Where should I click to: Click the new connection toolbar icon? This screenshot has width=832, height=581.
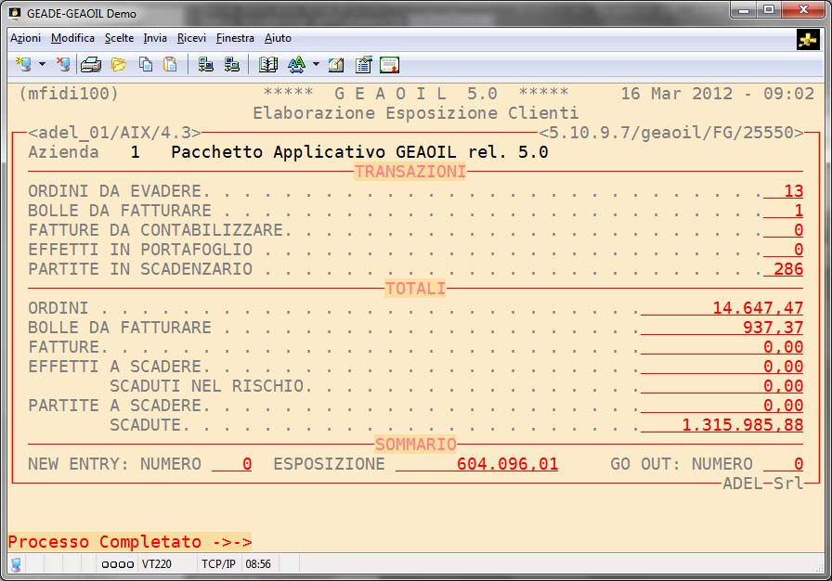pos(23,65)
